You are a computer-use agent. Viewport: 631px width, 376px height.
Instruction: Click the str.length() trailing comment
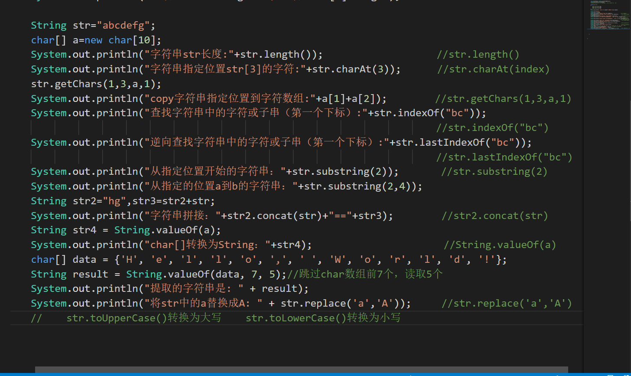click(x=478, y=54)
